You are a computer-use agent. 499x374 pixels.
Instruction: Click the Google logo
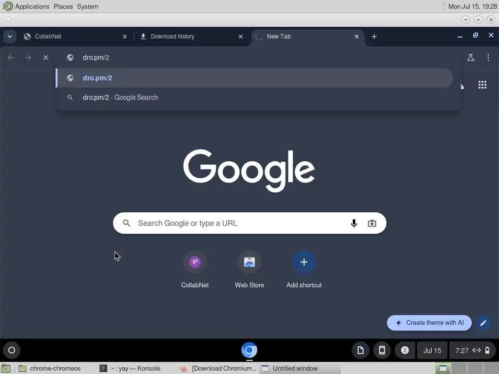(249, 170)
